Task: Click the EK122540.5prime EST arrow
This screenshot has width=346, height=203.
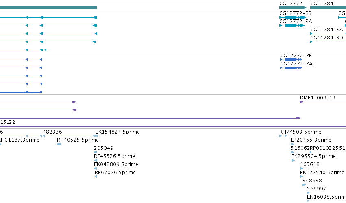Action: click(x=301, y=177)
